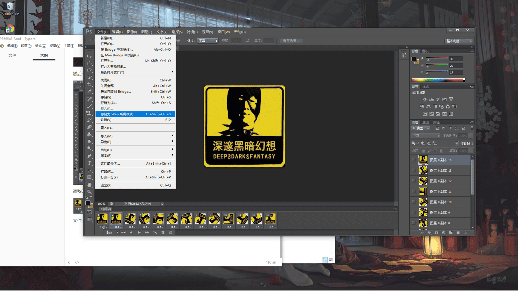
Task: Click the foreground color swatch in Color panel
Action: tap(414, 59)
